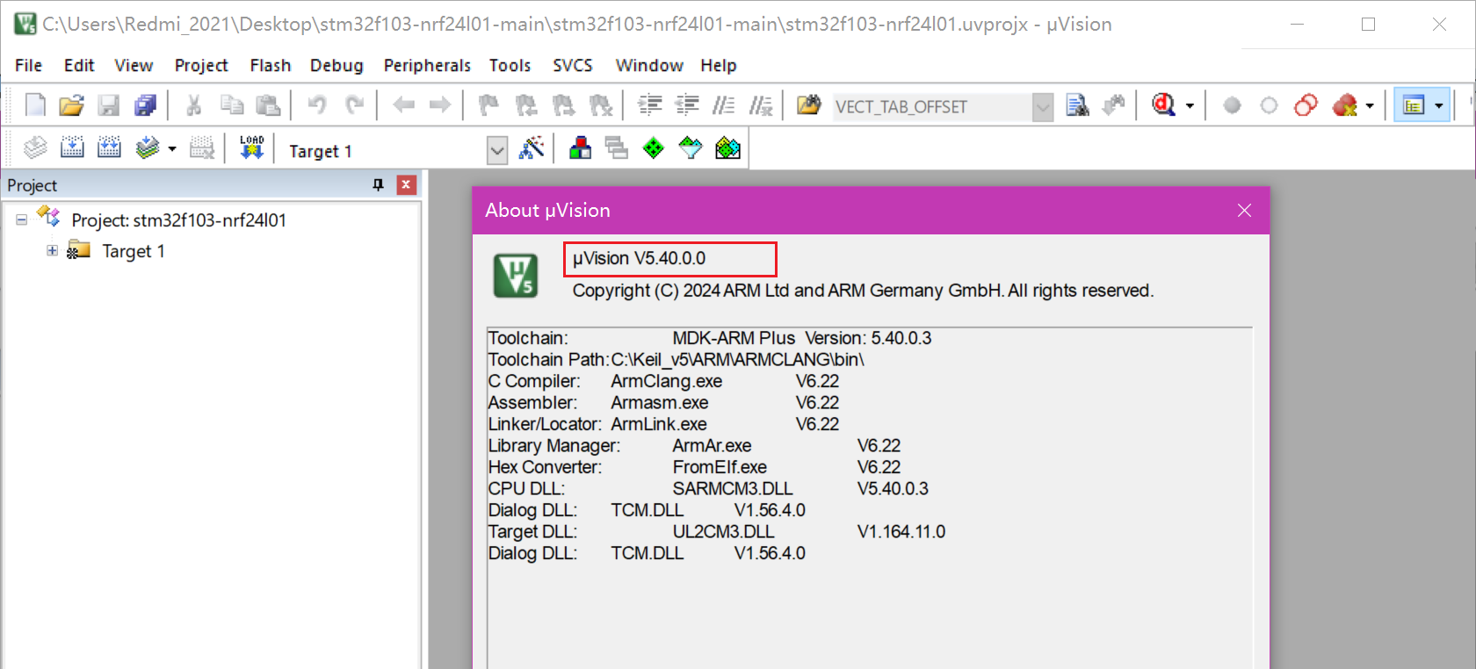Screen dimensions: 1476x669
Task: Click the µVision V5.40.0.0 version text
Action: click(639, 258)
